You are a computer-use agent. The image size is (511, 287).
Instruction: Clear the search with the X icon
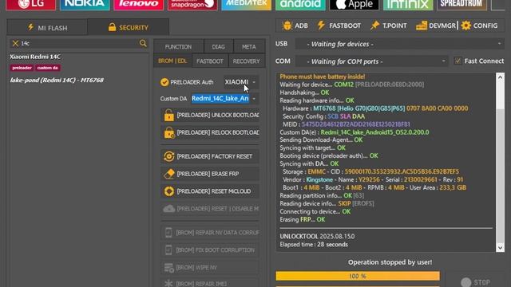coord(15,43)
